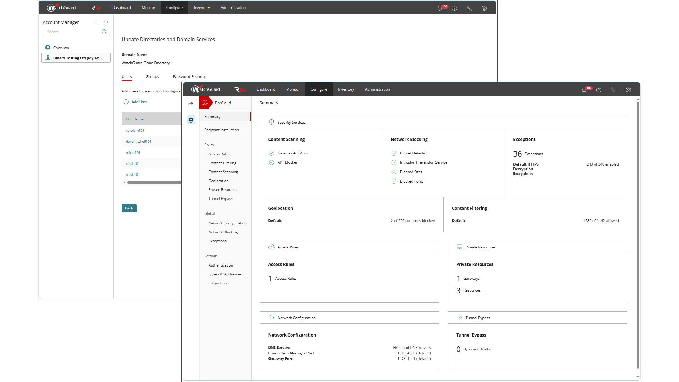Click the Back button
Screen dimensions: 679x382
point(129,208)
